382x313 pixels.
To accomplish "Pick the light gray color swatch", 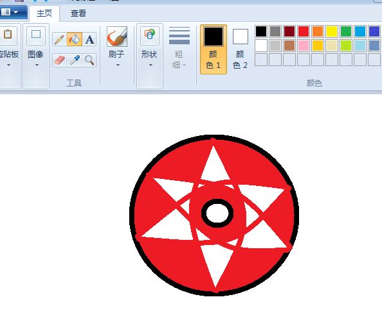I will pyautogui.click(x=275, y=46).
